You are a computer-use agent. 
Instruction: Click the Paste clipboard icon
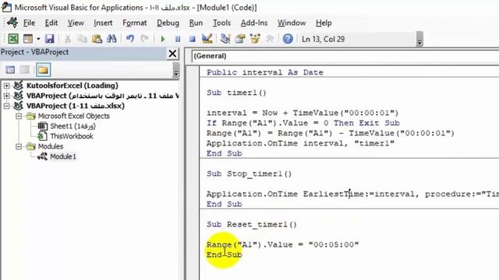point(97,39)
